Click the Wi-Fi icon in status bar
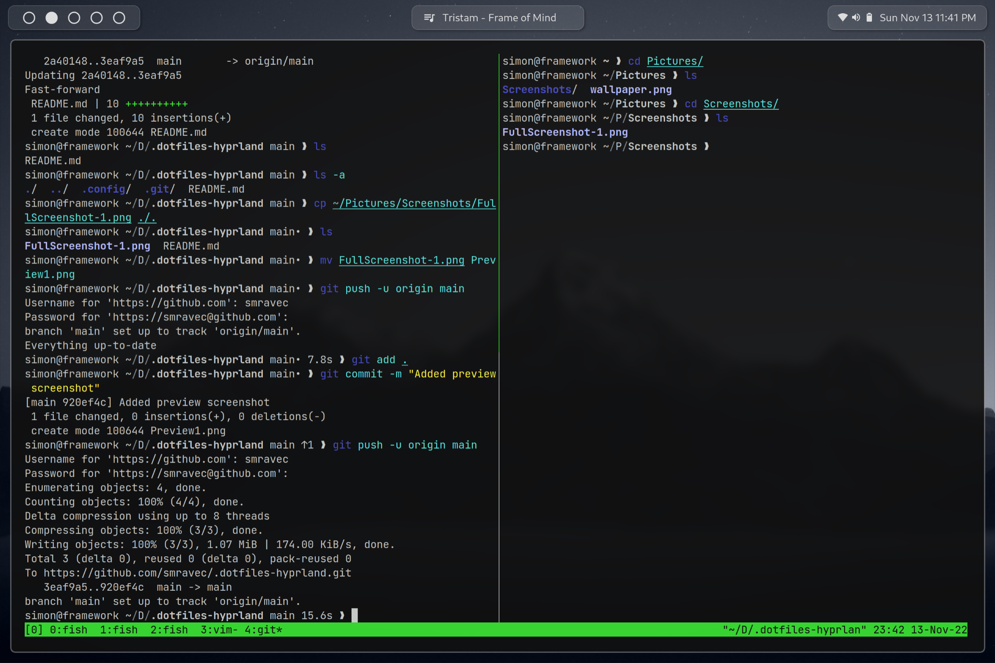Viewport: 995px width, 663px height. (842, 18)
